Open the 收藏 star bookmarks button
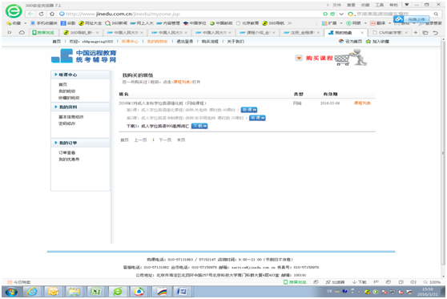 (x=14, y=23)
